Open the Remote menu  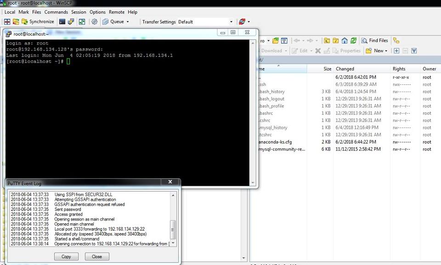(x=116, y=12)
